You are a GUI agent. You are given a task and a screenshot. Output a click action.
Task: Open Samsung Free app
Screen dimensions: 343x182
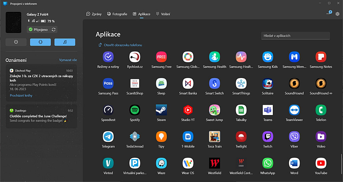point(161,57)
